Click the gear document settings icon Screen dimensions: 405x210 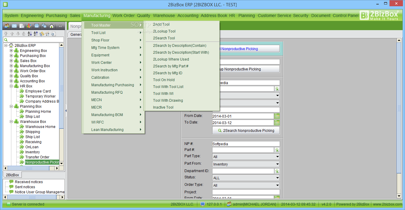pos(53,34)
